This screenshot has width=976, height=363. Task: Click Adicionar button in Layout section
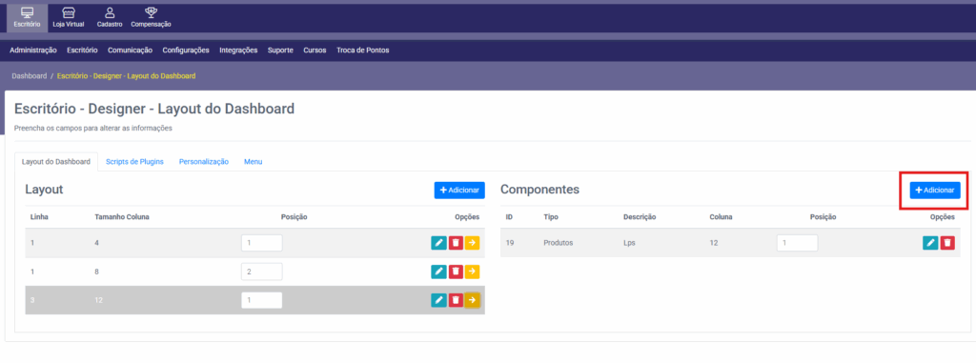coord(459,190)
